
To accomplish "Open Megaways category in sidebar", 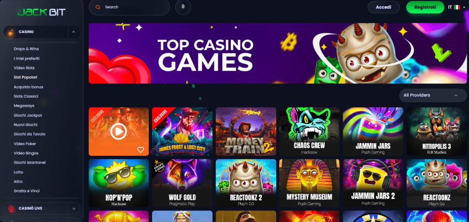I will (x=24, y=106).
